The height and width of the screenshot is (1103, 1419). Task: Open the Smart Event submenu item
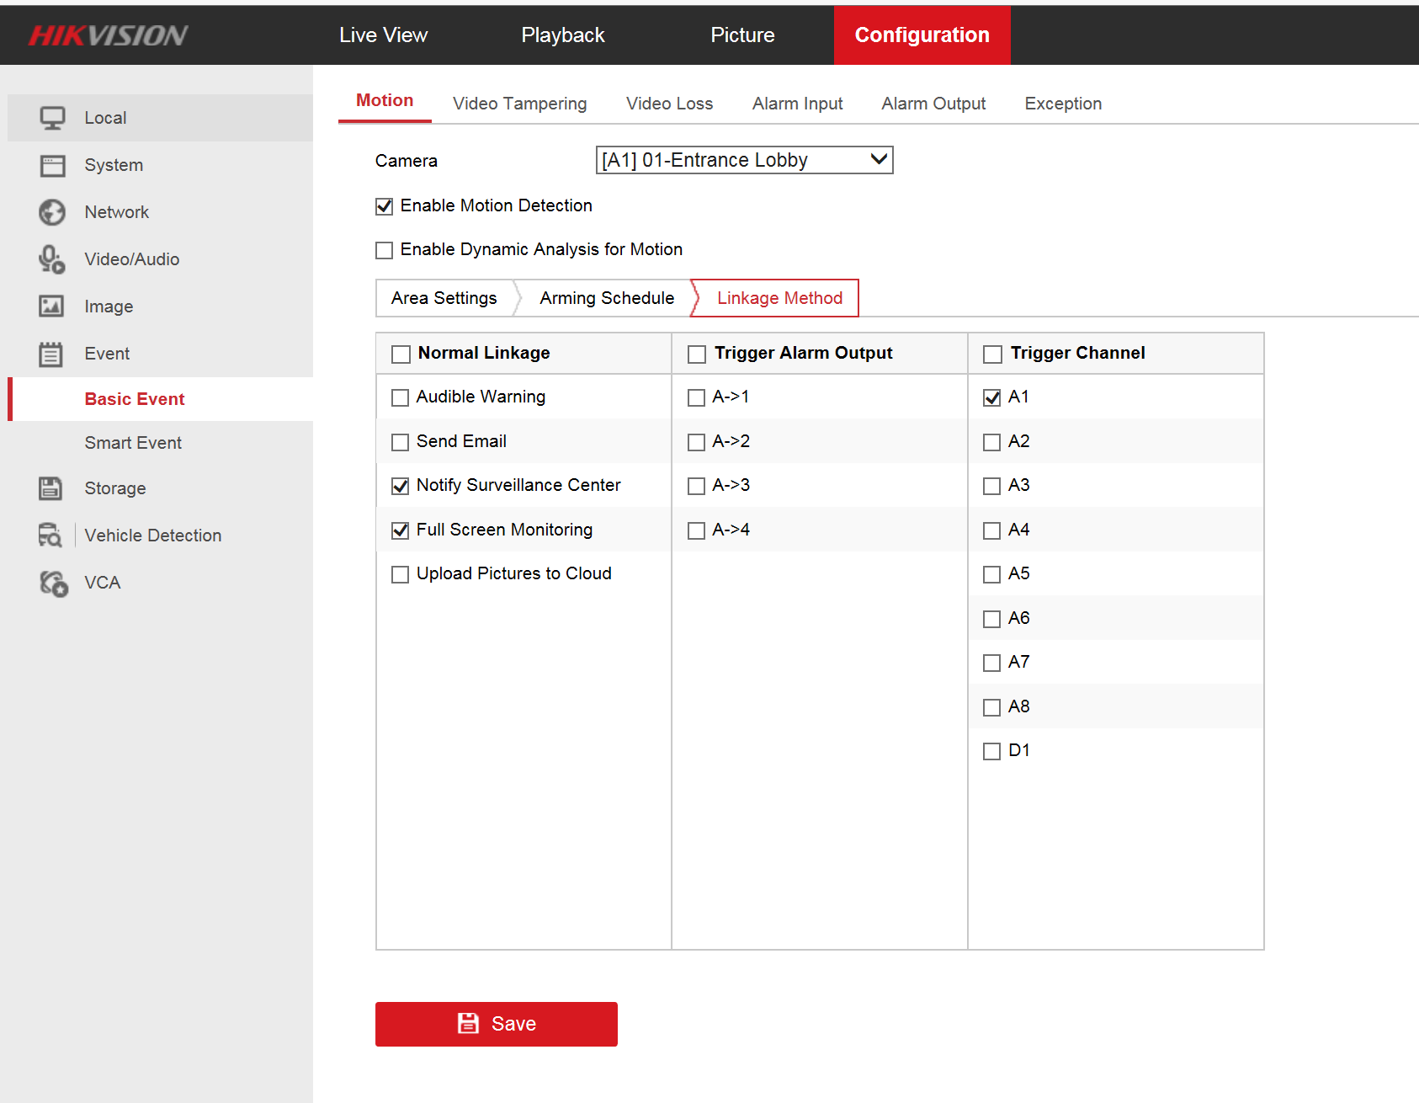(133, 443)
